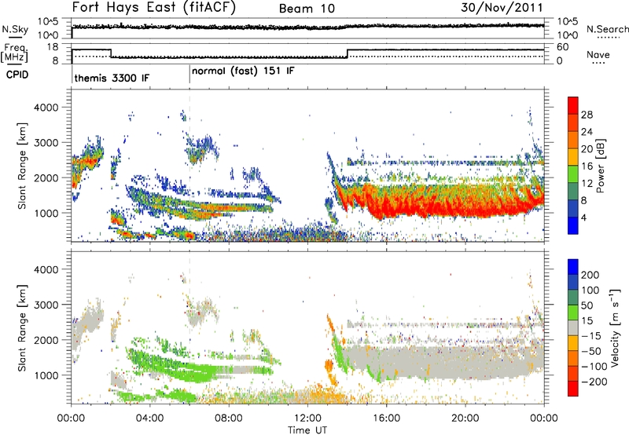The image size is (629, 435).
Task: Click '2000' on the velocity panel range axis
Action: click(46, 340)
